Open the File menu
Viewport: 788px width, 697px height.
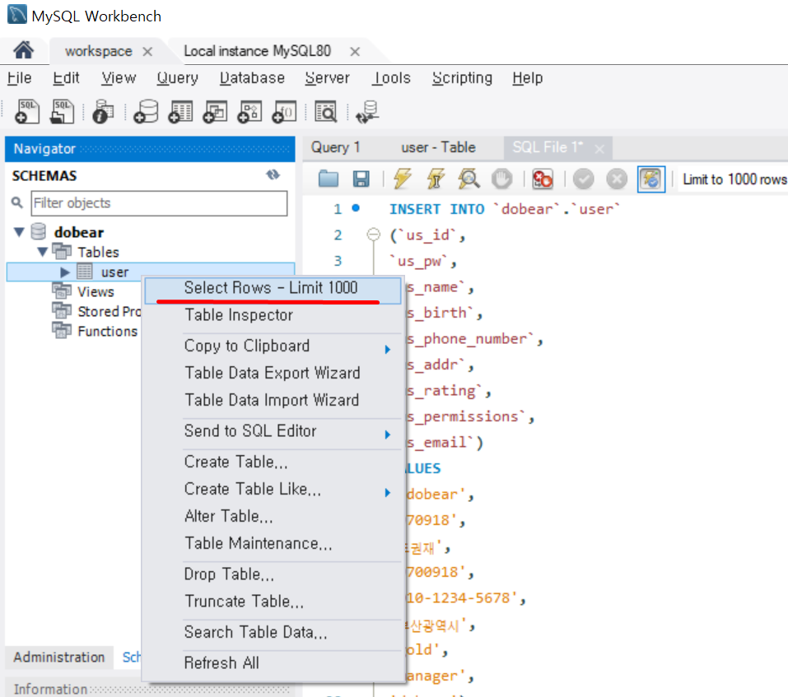click(19, 78)
